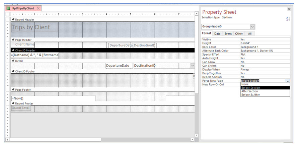Click horizontal scrollbar left arrow
The height and width of the screenshot is (144, 298).
tap(7, 140)
